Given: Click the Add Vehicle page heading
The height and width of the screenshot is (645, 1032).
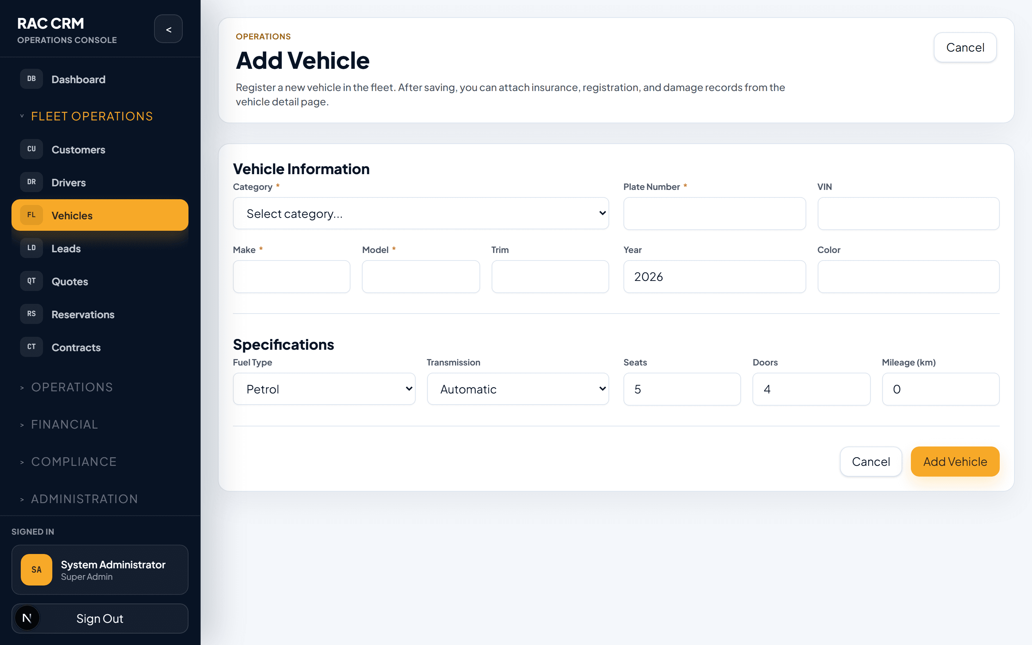Looking at the screenshot, I should [302, 60].
